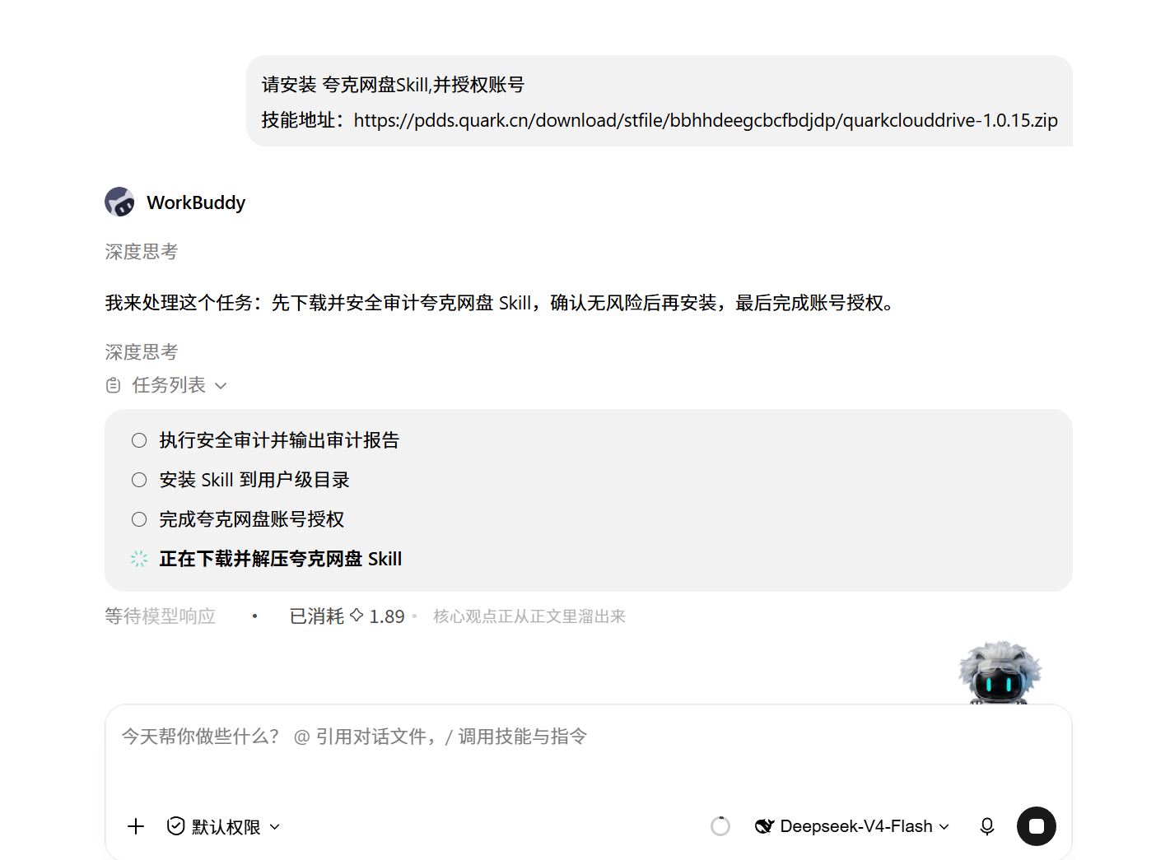Expand the second 深度思考 section above 任务列表
The height and width of the screenshot is (860, 1156).
pyautogui.click(x=142, y=352)
